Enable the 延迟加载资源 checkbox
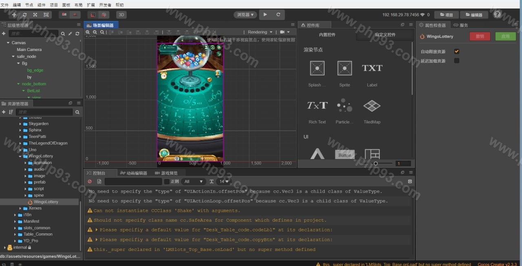 457,61
